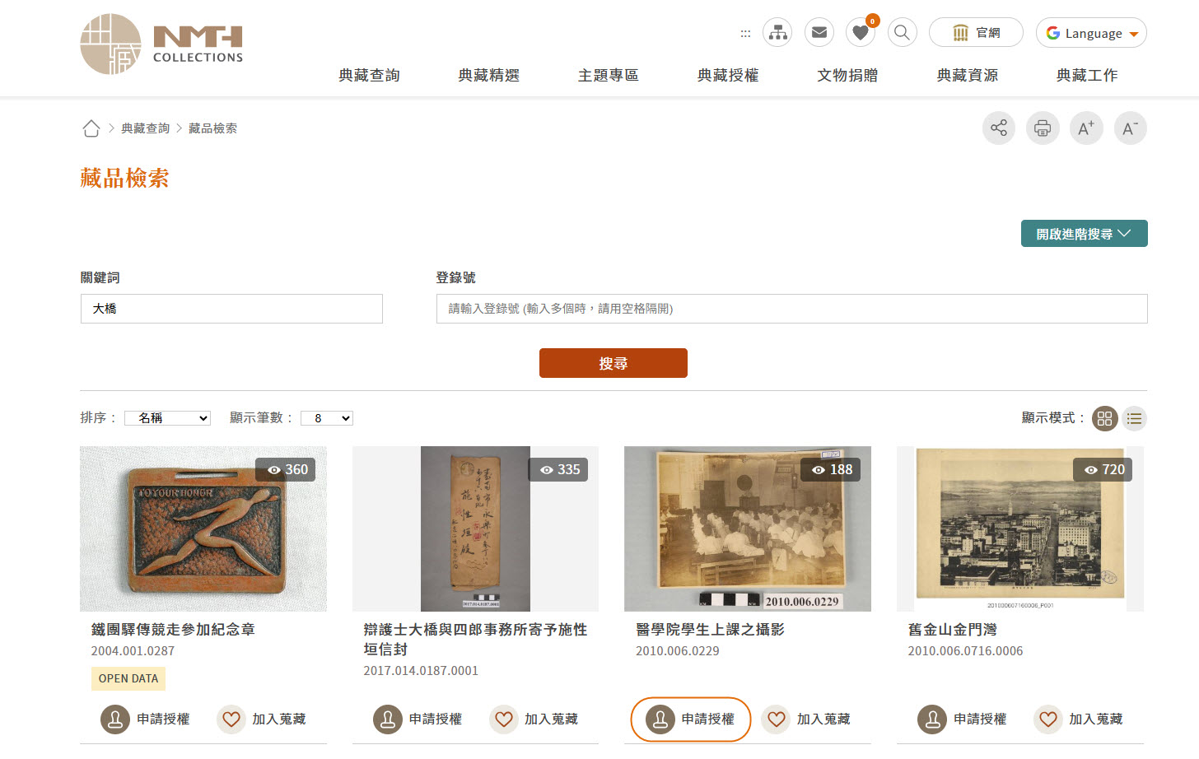Click the magnifier search icon in header
Viewport: 1199px width, 759px height.
click(x=903, y=33)
